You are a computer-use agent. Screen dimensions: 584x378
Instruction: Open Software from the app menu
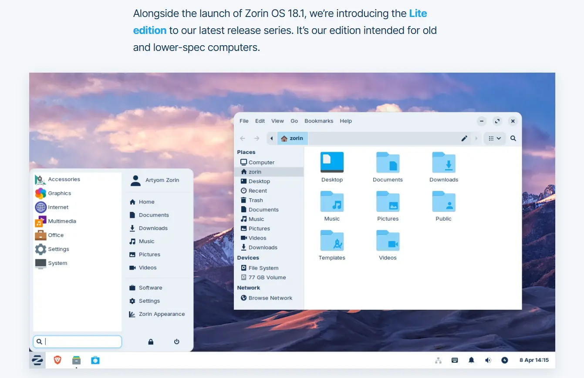coord(145,288)
